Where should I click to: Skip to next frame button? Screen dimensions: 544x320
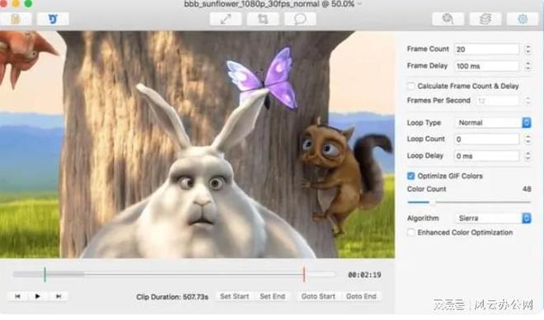(x=59, y=296)
